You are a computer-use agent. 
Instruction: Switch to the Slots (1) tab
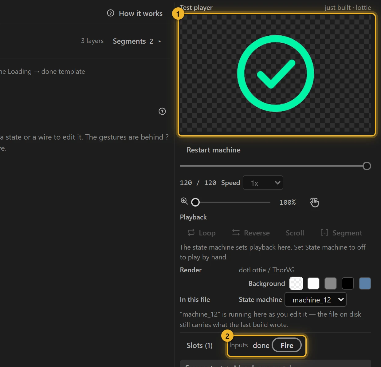coord(200,345)
